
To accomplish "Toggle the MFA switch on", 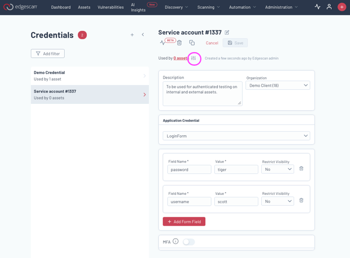I will [x=189, y=242].
